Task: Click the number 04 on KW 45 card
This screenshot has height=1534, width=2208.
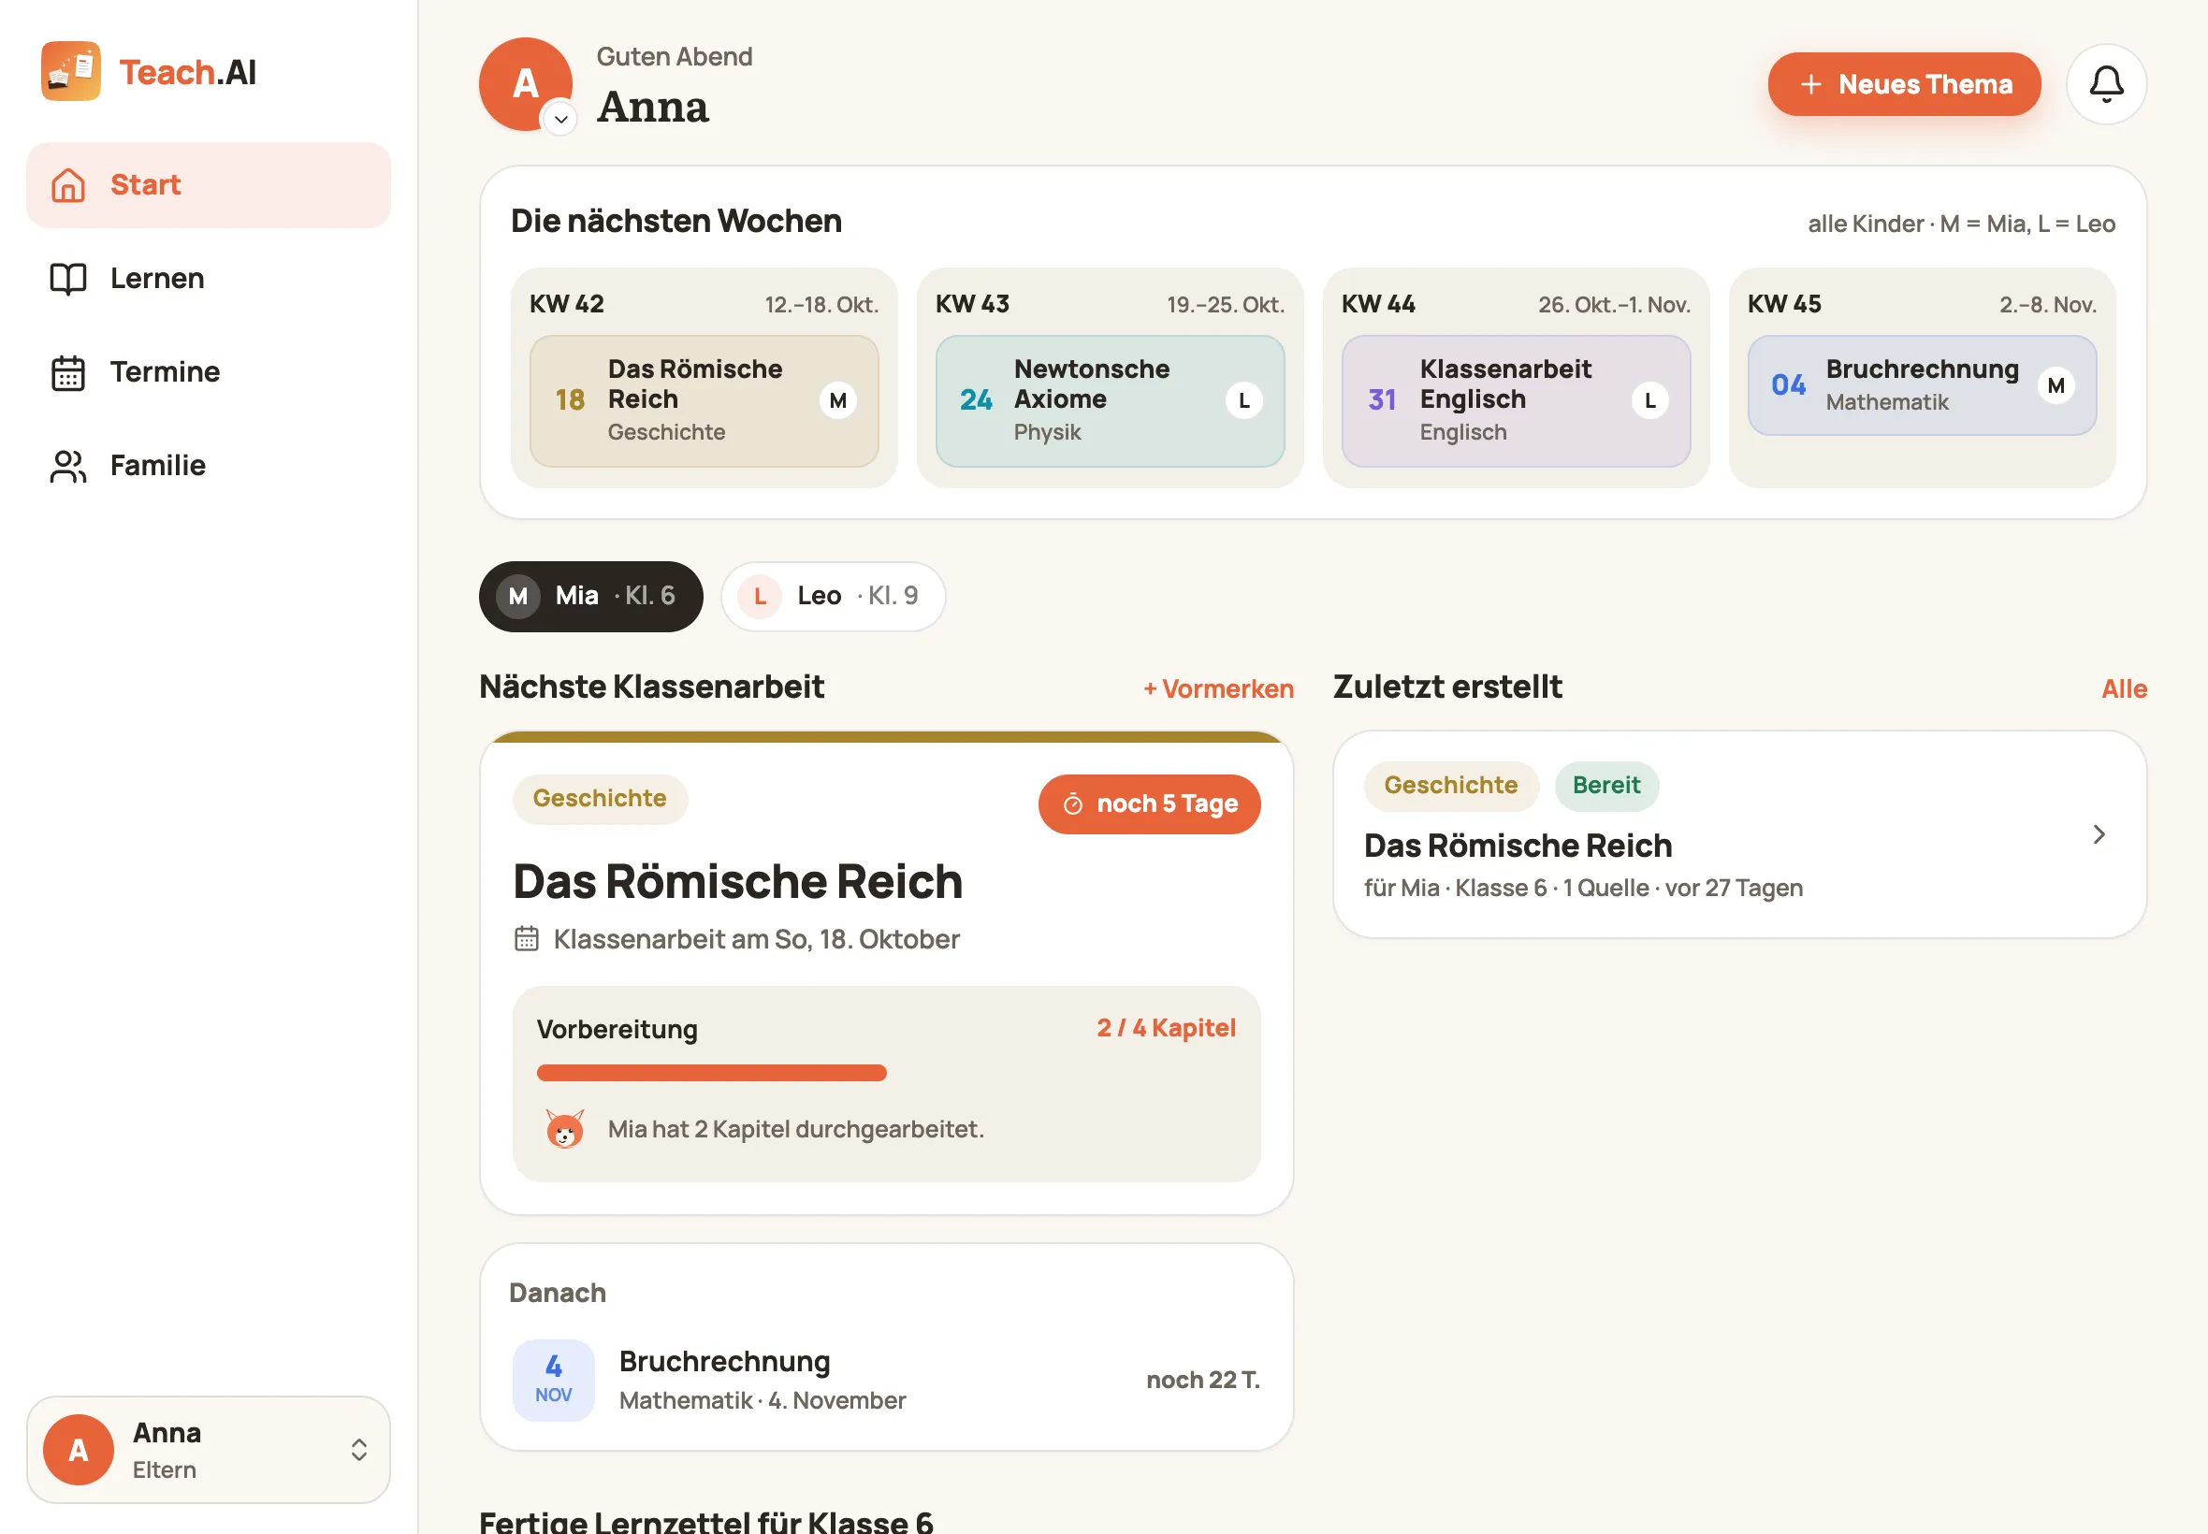Action: [x=1788, y=385]
